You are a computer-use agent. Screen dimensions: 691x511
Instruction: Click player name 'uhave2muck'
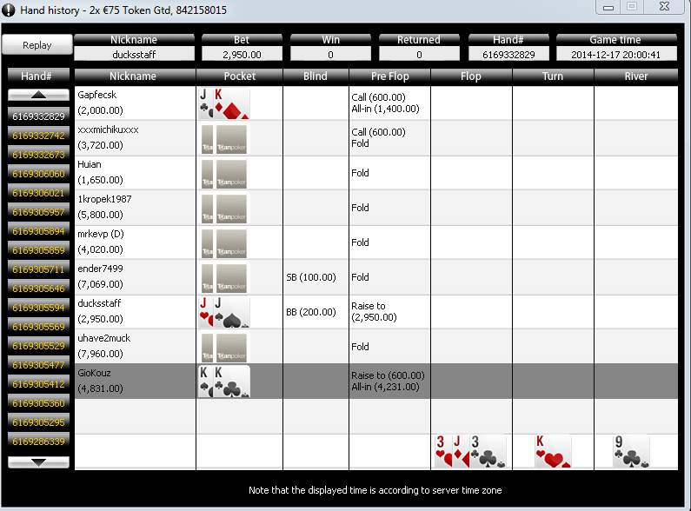pos(104,338)
